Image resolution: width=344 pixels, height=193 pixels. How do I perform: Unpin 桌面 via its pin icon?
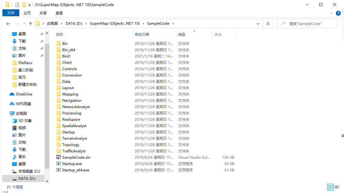point(42,34)
